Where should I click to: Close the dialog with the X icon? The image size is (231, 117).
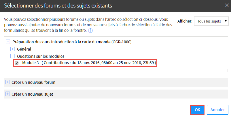pyautogui.click(x=227, y=5)
